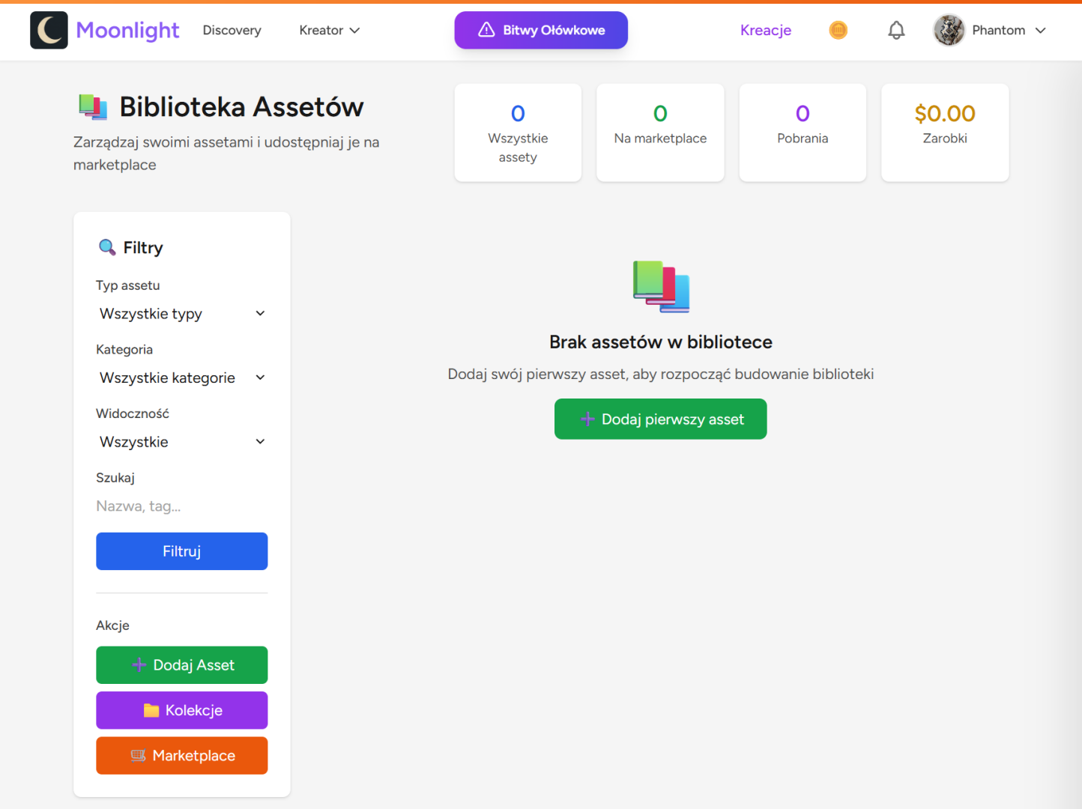Click the orange coin icon
This screenshot has width=1082, height=809.
[838, 30]
